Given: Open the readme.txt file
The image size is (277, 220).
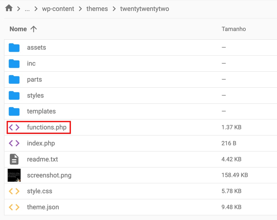Looking at the screenshot, I should click(x=42, y=159).
